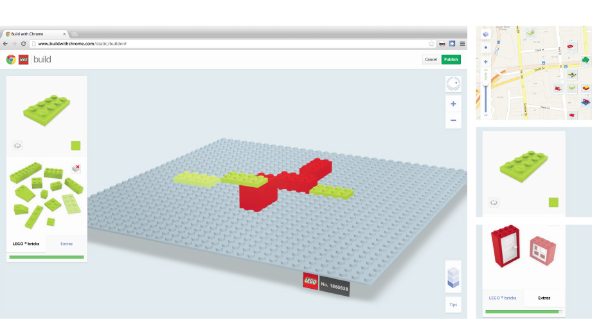592x319 pixels.
Task: Click the green brick-count progress bar
Action: (46, 257)
